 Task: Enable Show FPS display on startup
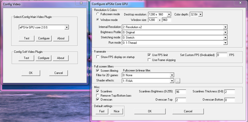tap(98, 57)
